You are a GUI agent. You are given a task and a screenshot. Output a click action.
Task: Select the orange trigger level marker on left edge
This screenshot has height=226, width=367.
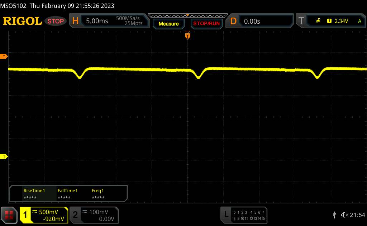tap(4, 57)
